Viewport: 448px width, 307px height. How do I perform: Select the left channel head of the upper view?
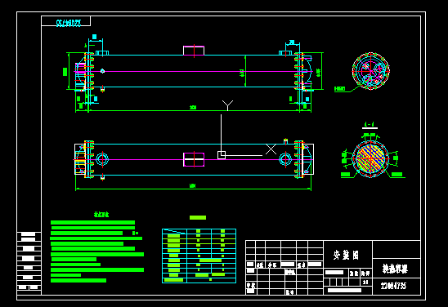[80, 72]
